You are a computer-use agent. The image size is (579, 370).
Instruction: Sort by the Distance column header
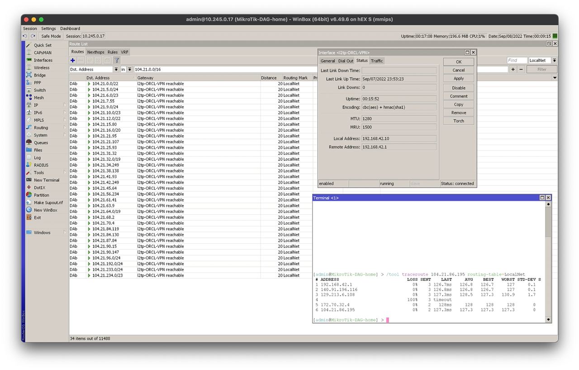tap(271, 78)
